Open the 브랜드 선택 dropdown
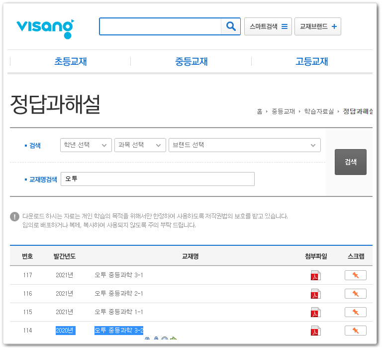Viewport: 383px width, 350px height. tap(245, 145)
